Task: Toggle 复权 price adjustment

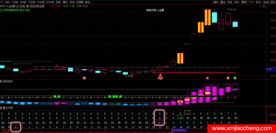Action: (216, 2)
